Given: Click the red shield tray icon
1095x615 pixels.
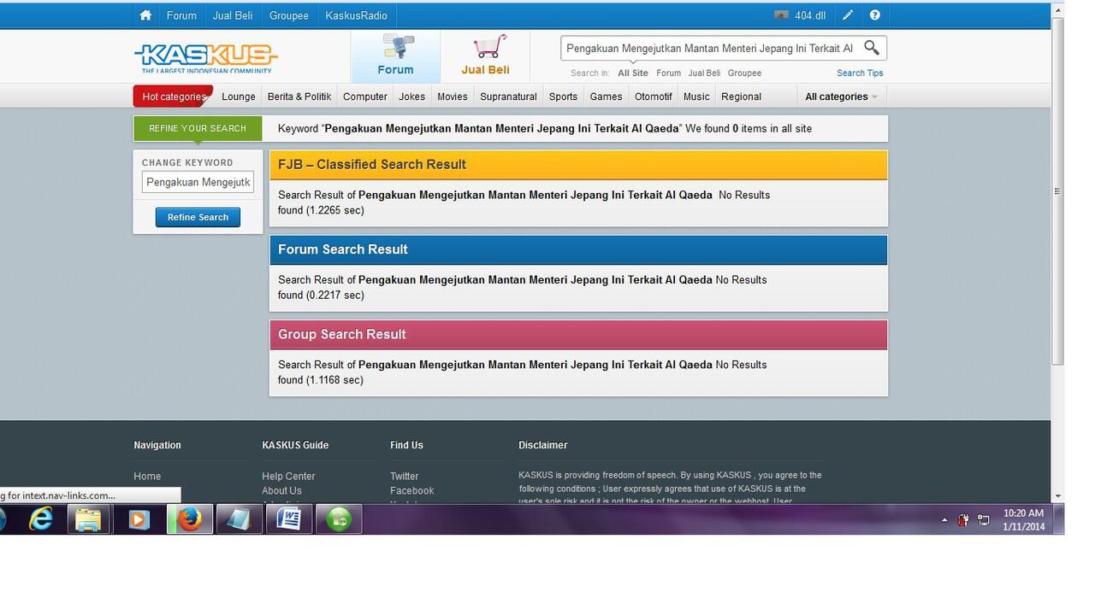Looking at the screenshot, I should [x=963, y=519].
